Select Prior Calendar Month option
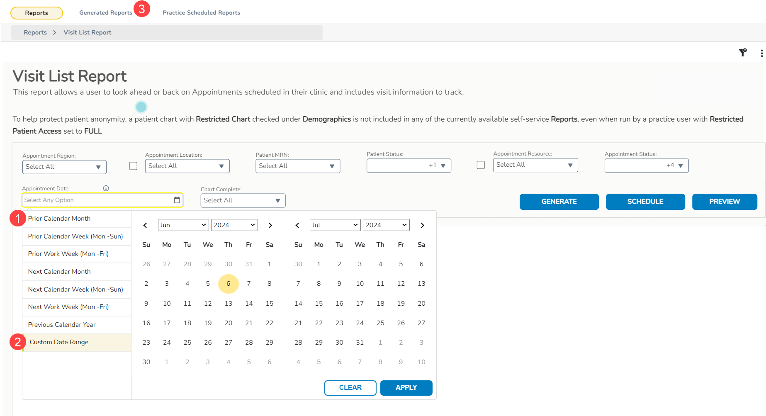Image resolution: width=766 pixels, height=416 pixels. [59, 219]
